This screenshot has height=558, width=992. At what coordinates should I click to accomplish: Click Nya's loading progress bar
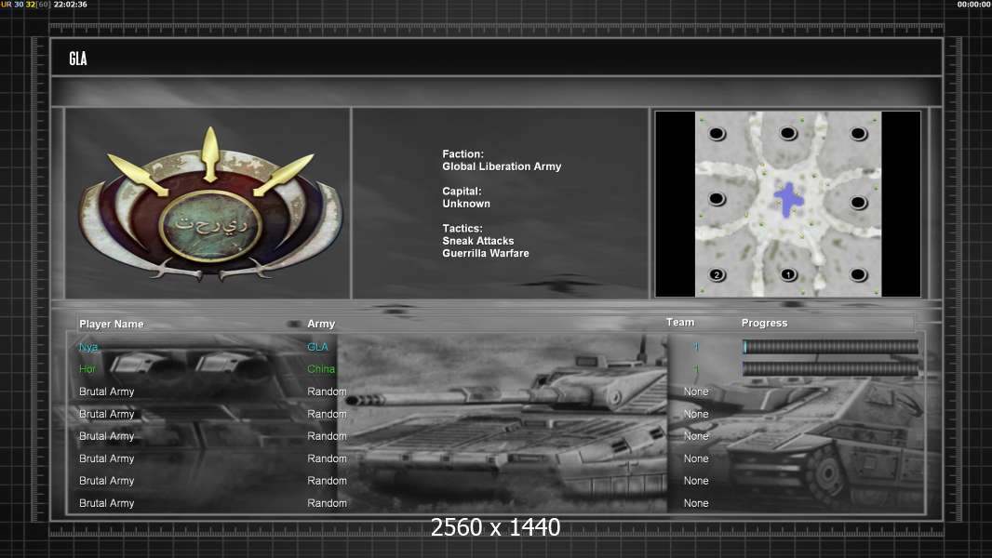click(x=830, y=346)
